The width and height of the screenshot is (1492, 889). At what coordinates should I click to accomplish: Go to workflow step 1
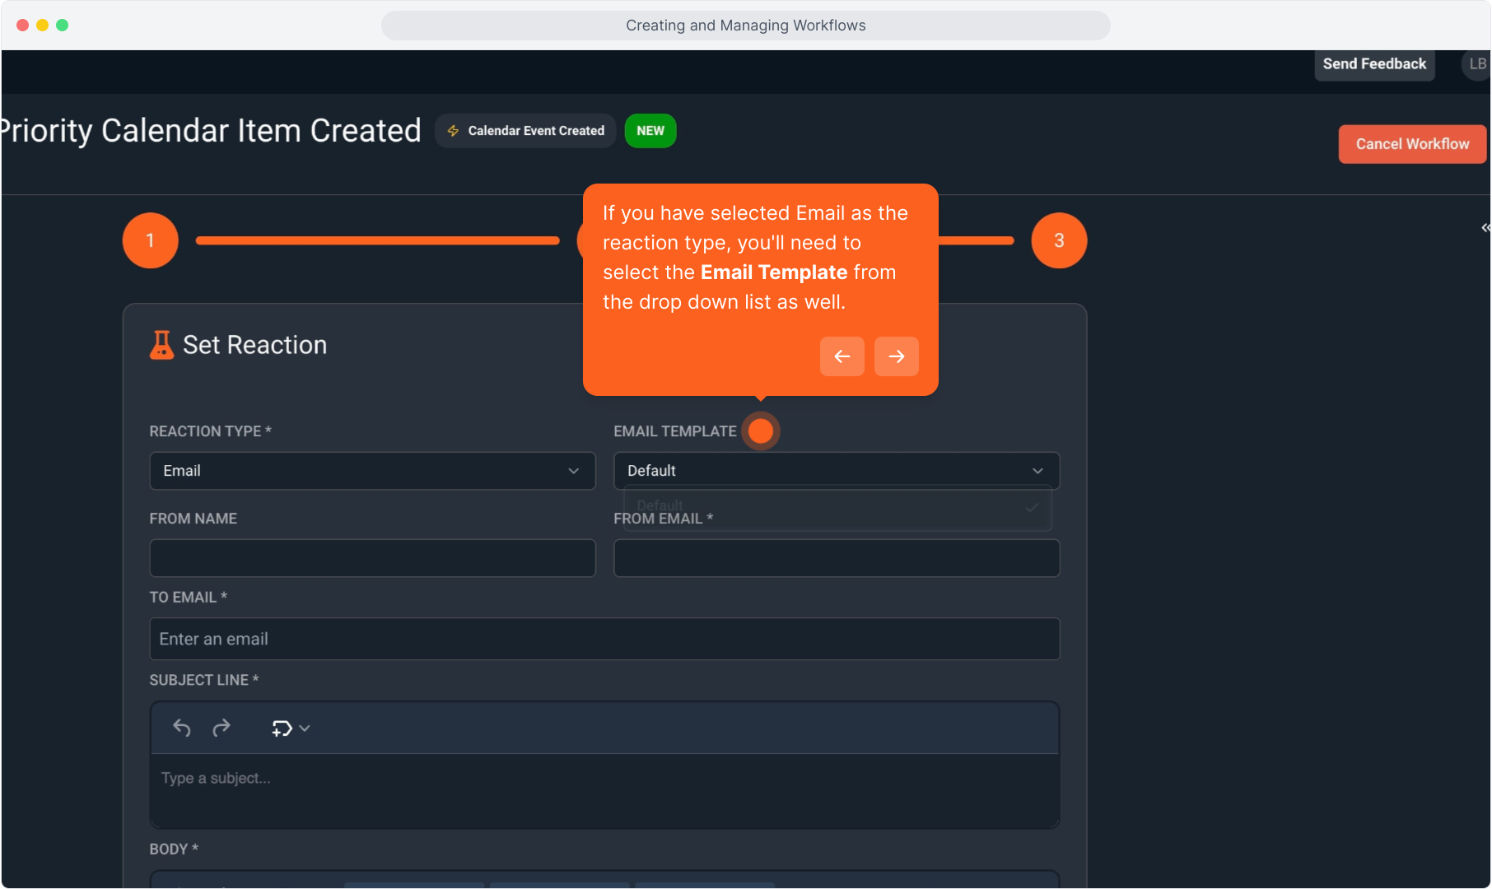coord(150,240)
